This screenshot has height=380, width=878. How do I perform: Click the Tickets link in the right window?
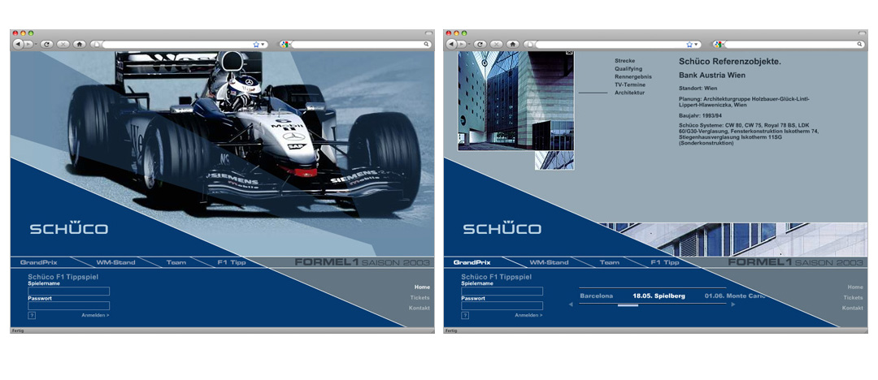click(854, 298)
